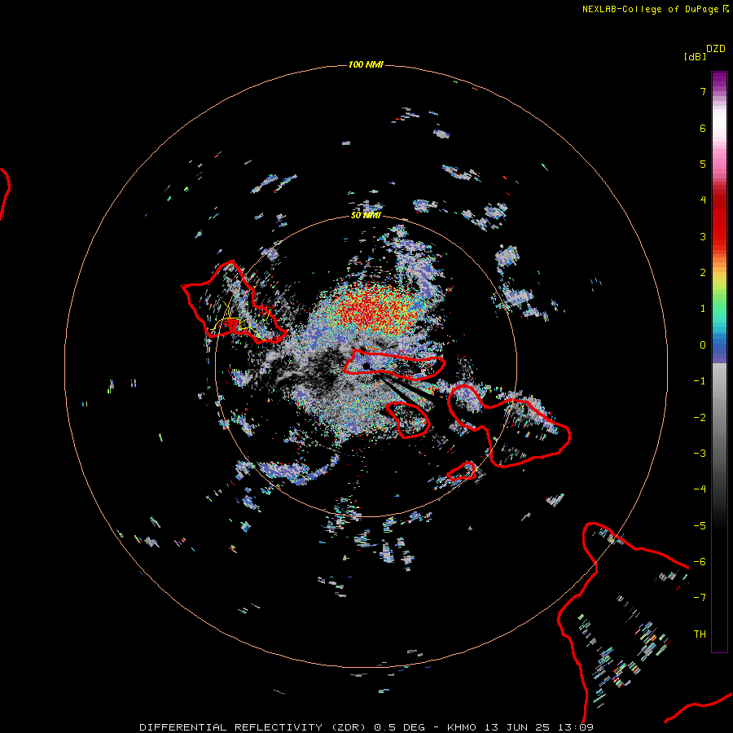The width and height of the screenshot is (733, 733).
Task: Click the -5 value on the dB scale
Action: tap(700, 526)
